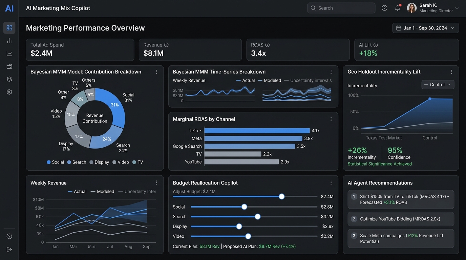Select recommendation: Optimize YouTube Bidding
This screenshot has width=466, height=260.
(x=401, y=219)
